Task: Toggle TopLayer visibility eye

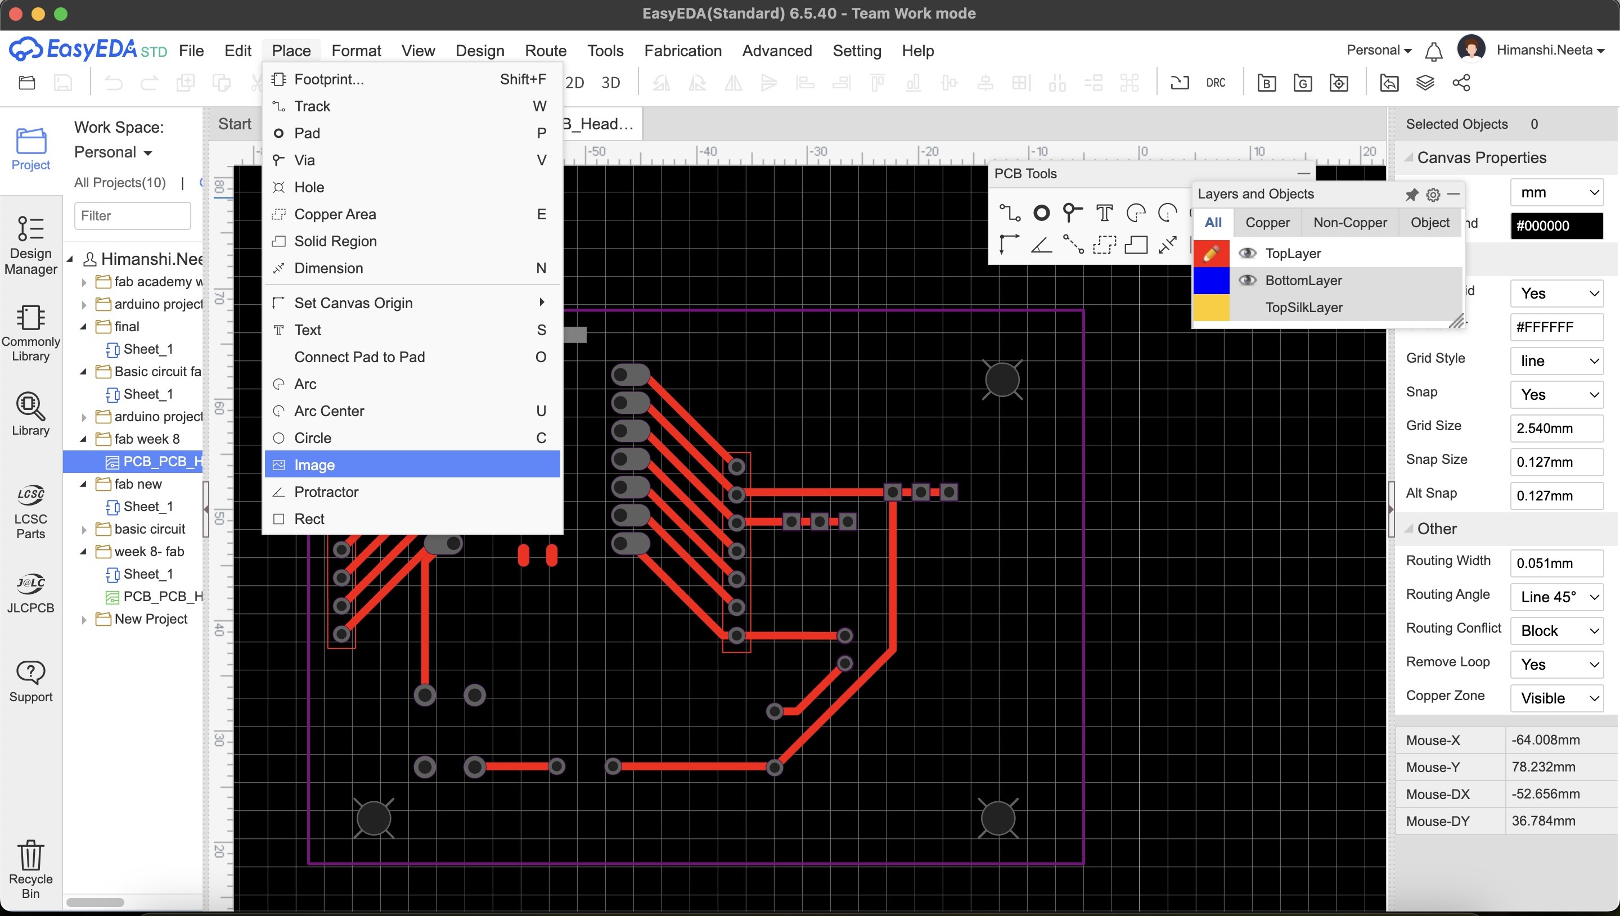Action: click(x=1247, y=253)
